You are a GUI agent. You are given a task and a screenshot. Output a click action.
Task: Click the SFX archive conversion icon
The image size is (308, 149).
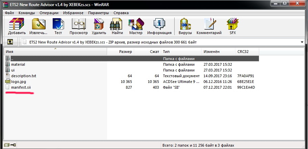[233, 26]
